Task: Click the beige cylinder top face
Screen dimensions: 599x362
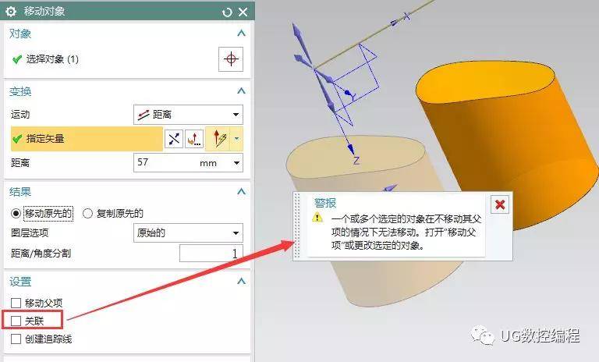Action: click(x=356, y=156)
